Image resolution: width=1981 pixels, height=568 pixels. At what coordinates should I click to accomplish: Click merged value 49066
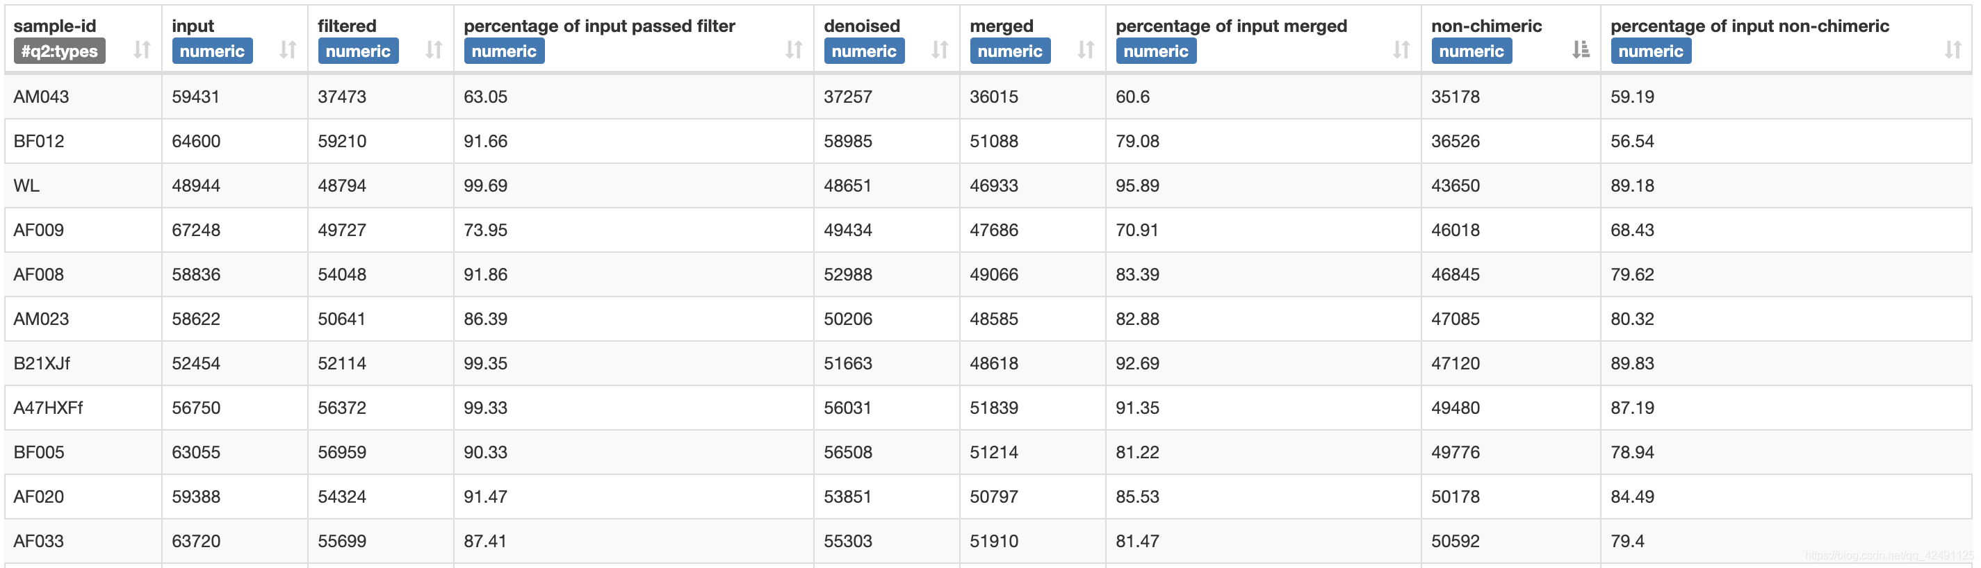pyautogui.click(x=995, y=275)
